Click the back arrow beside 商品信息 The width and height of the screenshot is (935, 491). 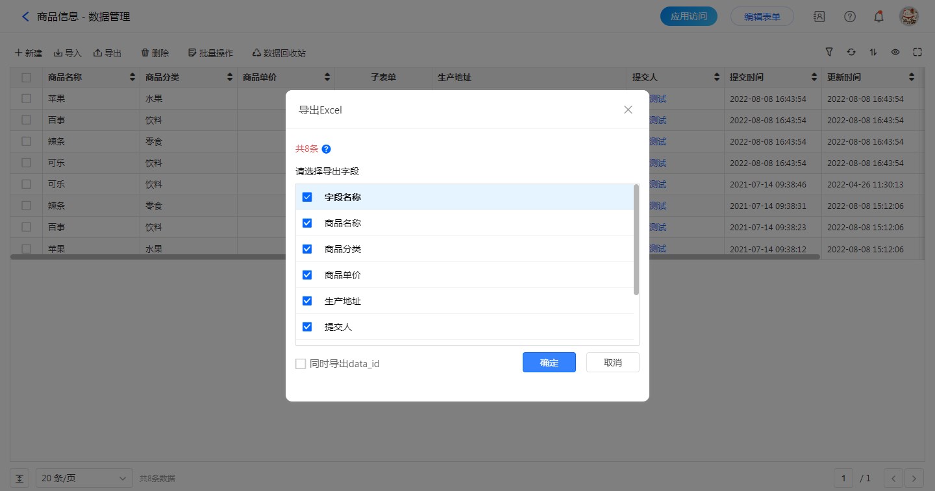click(25, 17)
